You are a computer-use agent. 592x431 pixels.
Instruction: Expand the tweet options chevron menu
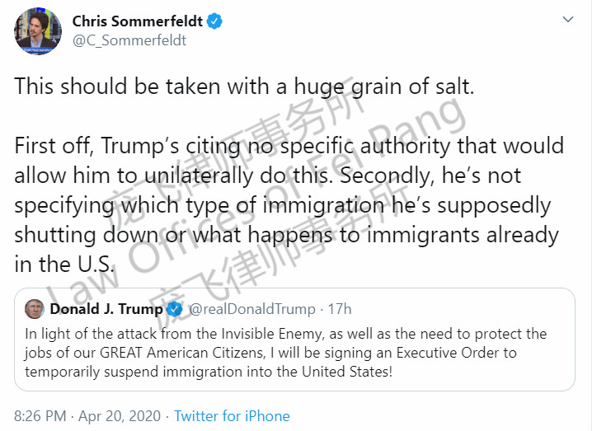pos(568,19)
